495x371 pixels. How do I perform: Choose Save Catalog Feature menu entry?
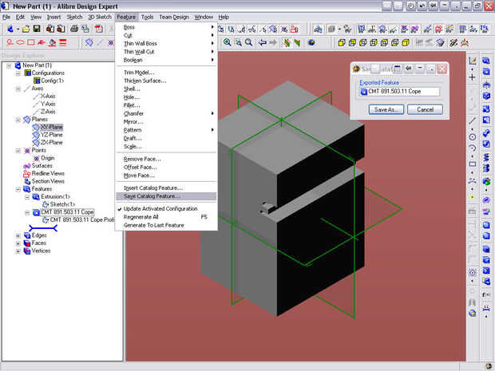[x=152, y=195]
